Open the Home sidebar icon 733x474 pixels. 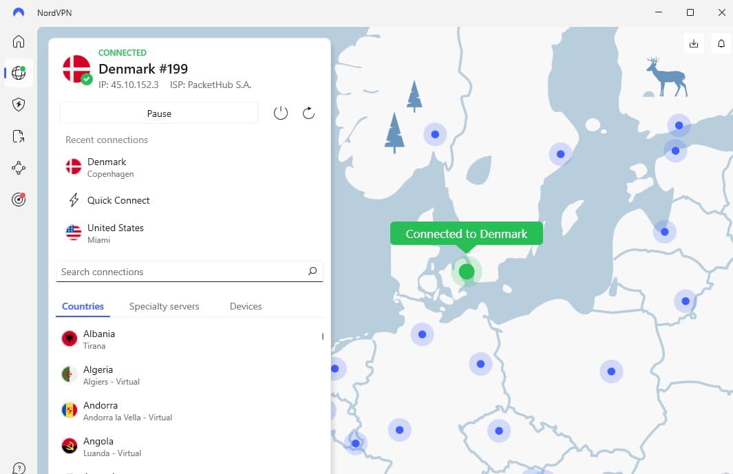coord(19,41)
